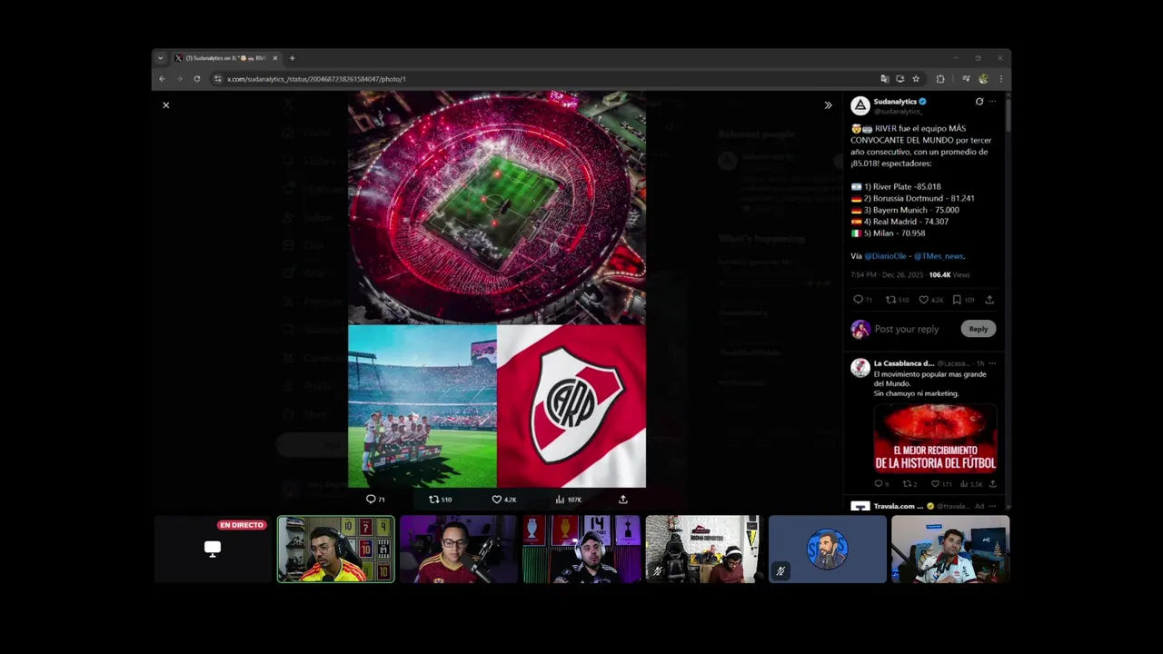Click the reply icon in the tweet side panel
The image size is (1163, 654).
[x=858, y=300]
